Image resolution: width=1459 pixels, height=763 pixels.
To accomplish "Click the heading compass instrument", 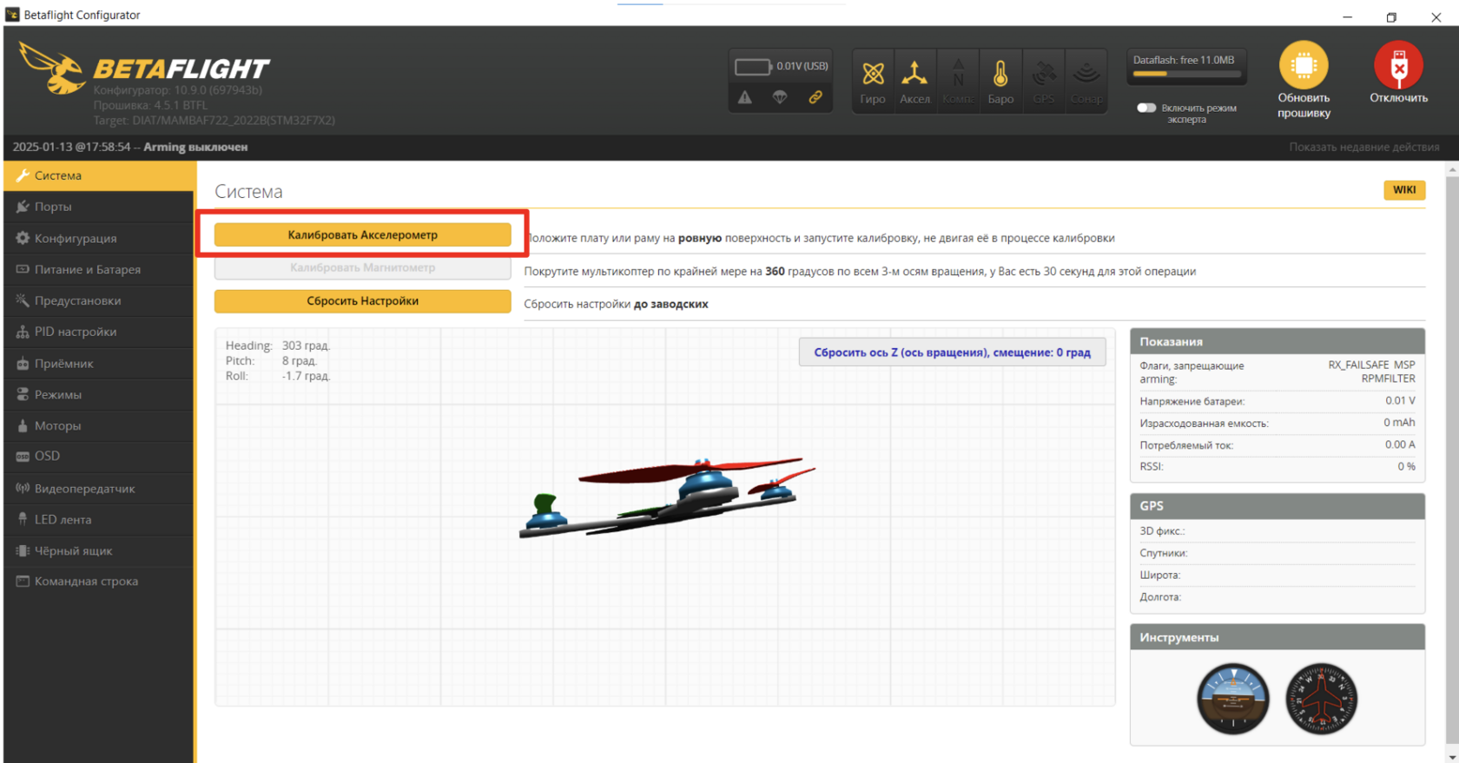I will point(1321,699).
